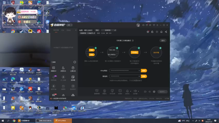Click the lock icon in header

[152, 32]
